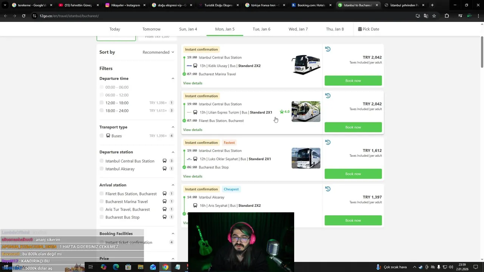The image size is (484, 272).
Task: Bookmark this page with the star icon
Action: [x=434, y=16]
